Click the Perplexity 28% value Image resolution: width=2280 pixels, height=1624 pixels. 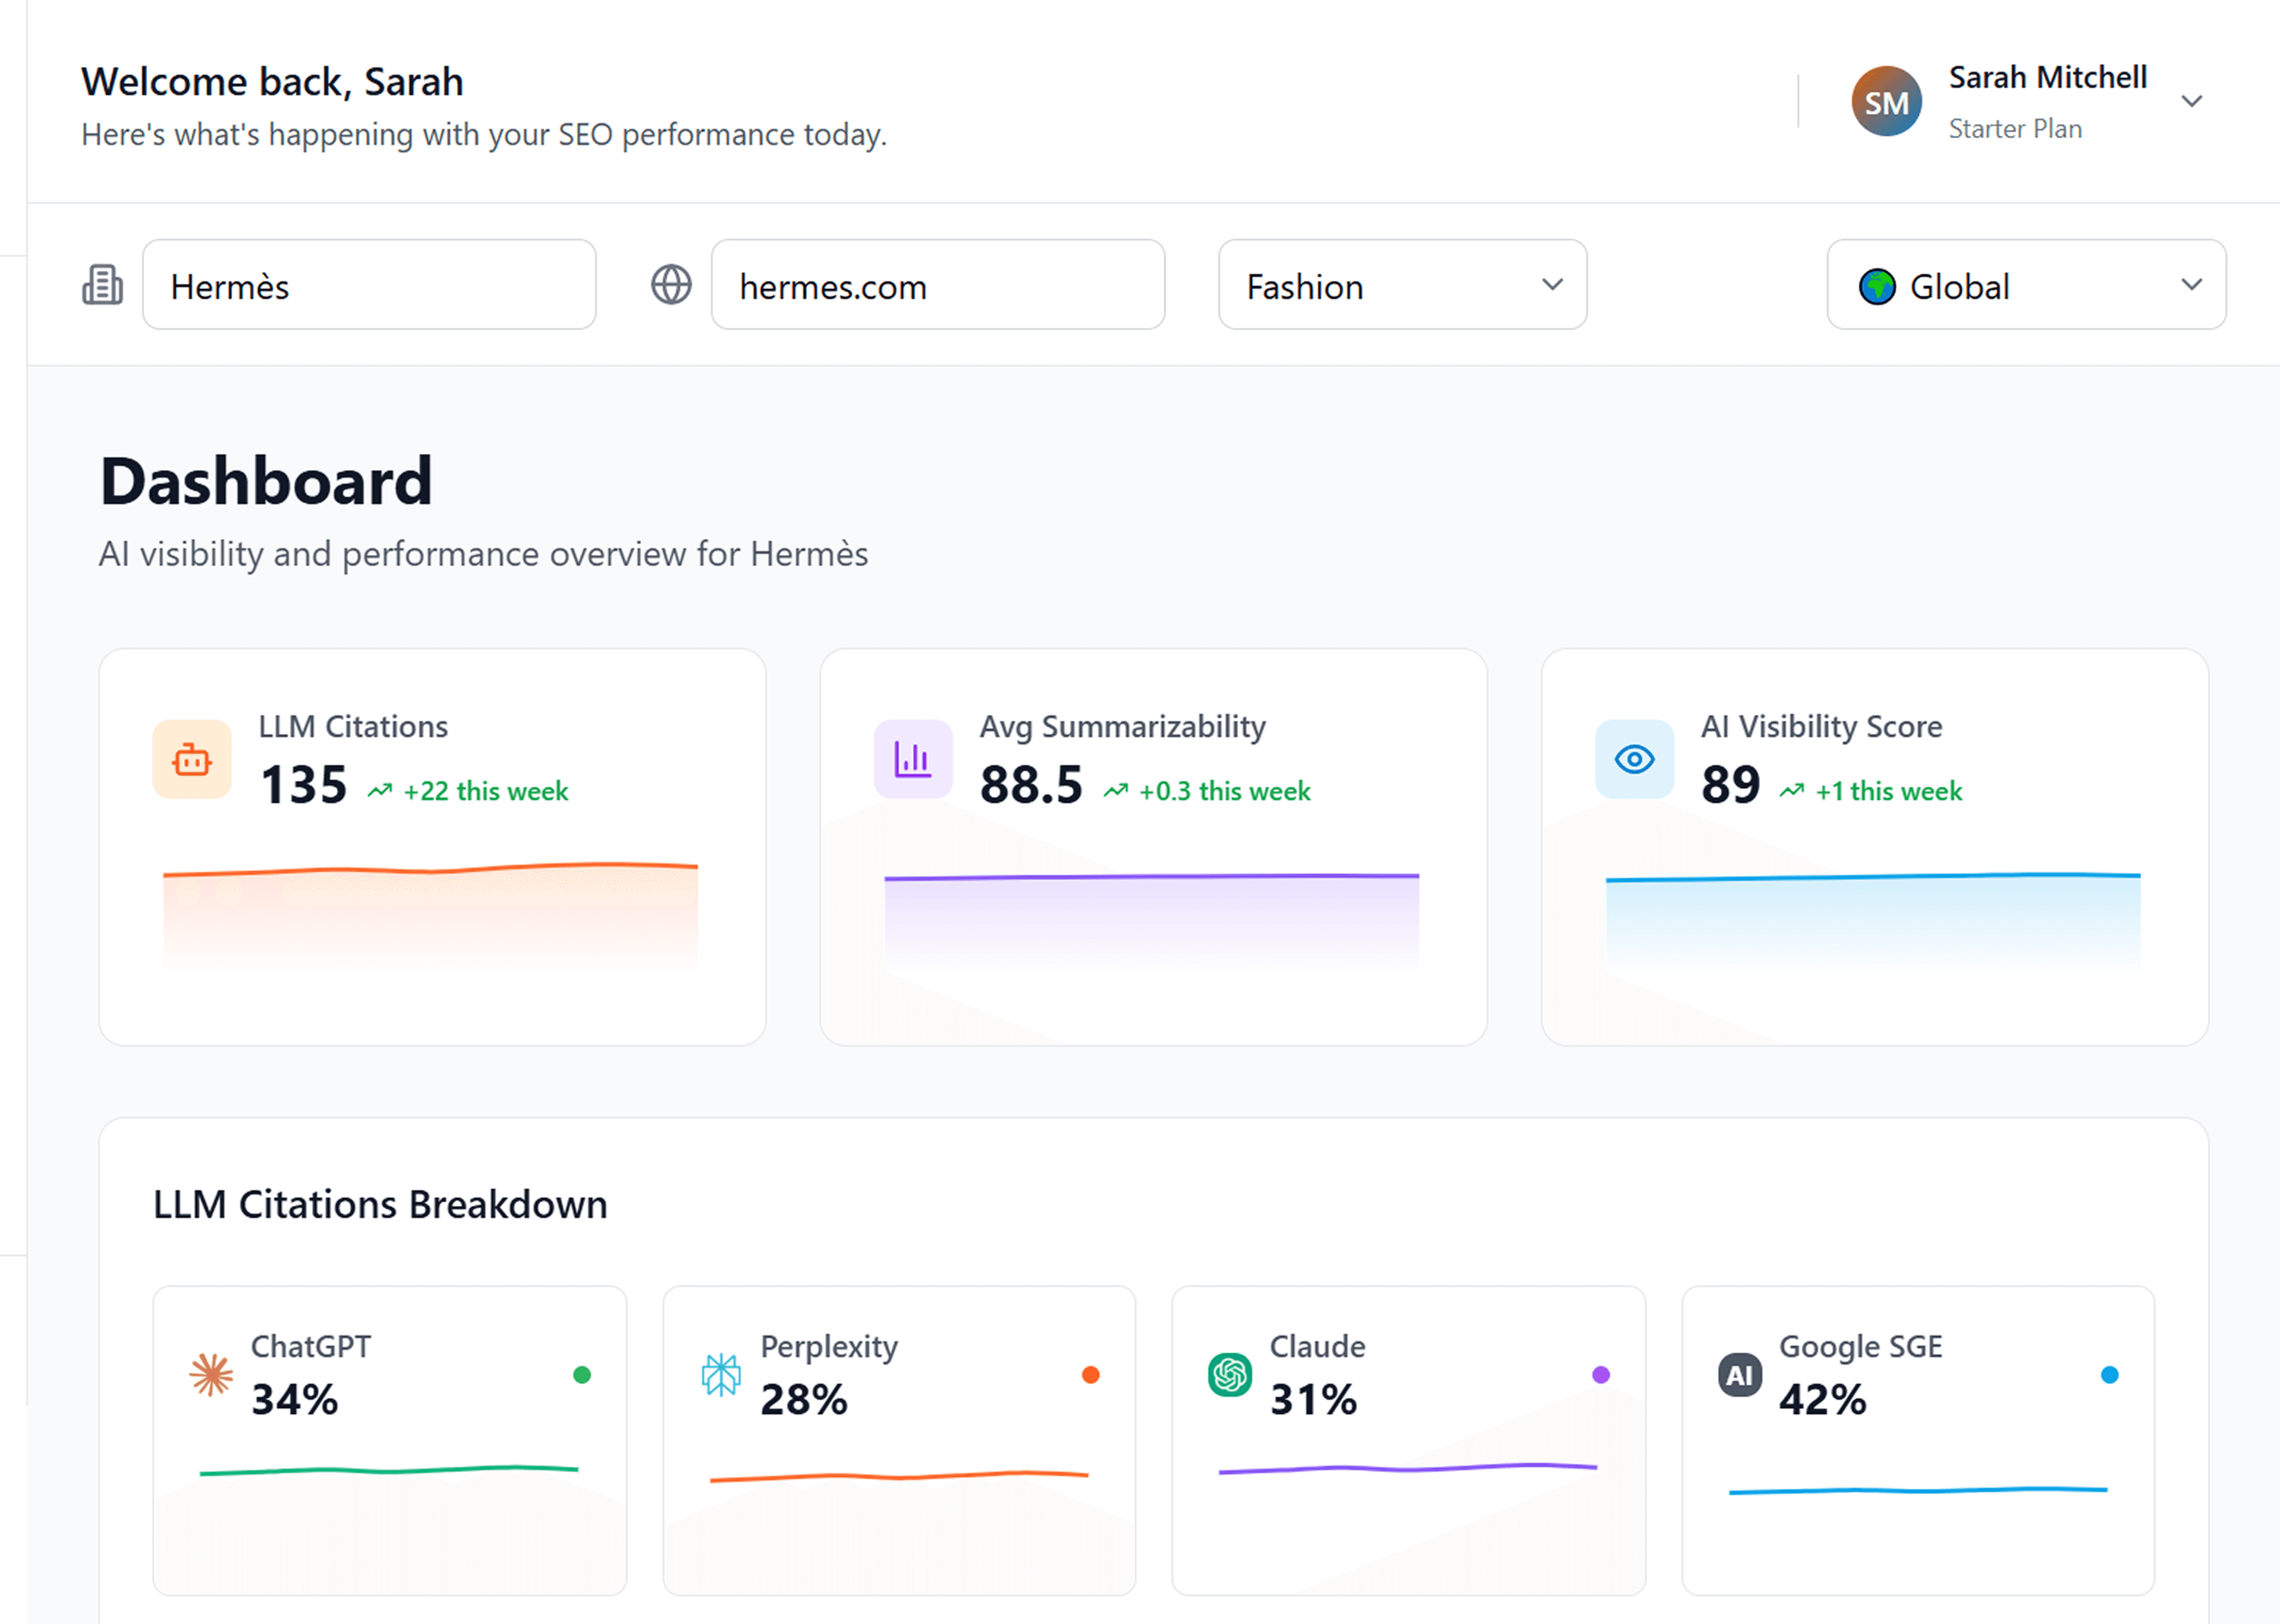pos(804,1400)
